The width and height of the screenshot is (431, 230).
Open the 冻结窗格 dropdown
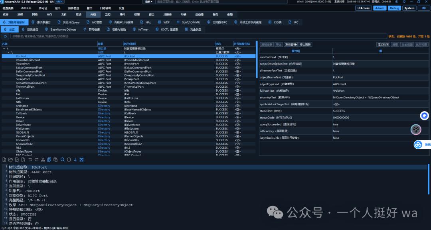pos(291,45)
